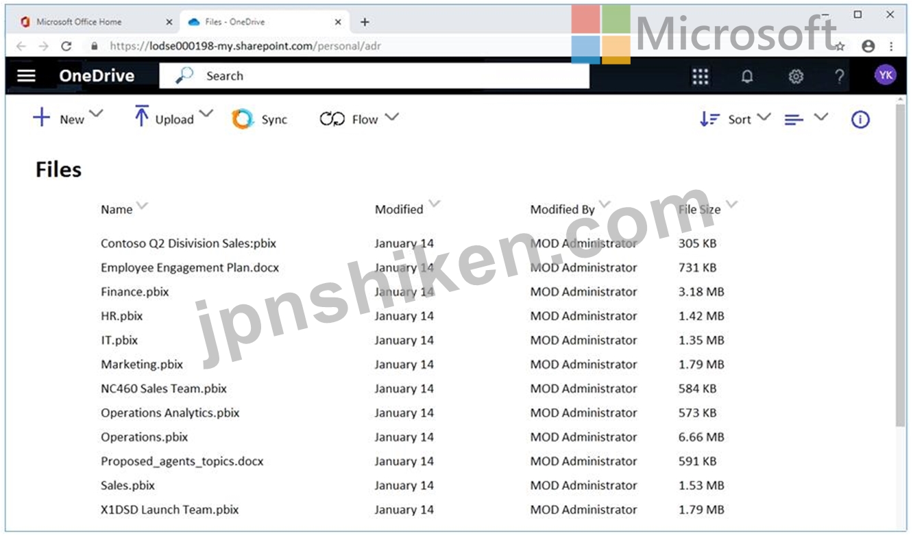Open the settings gear icon
Image resolution: width=913 pixels, height=536 pixels.
click(x=795, y=76)
